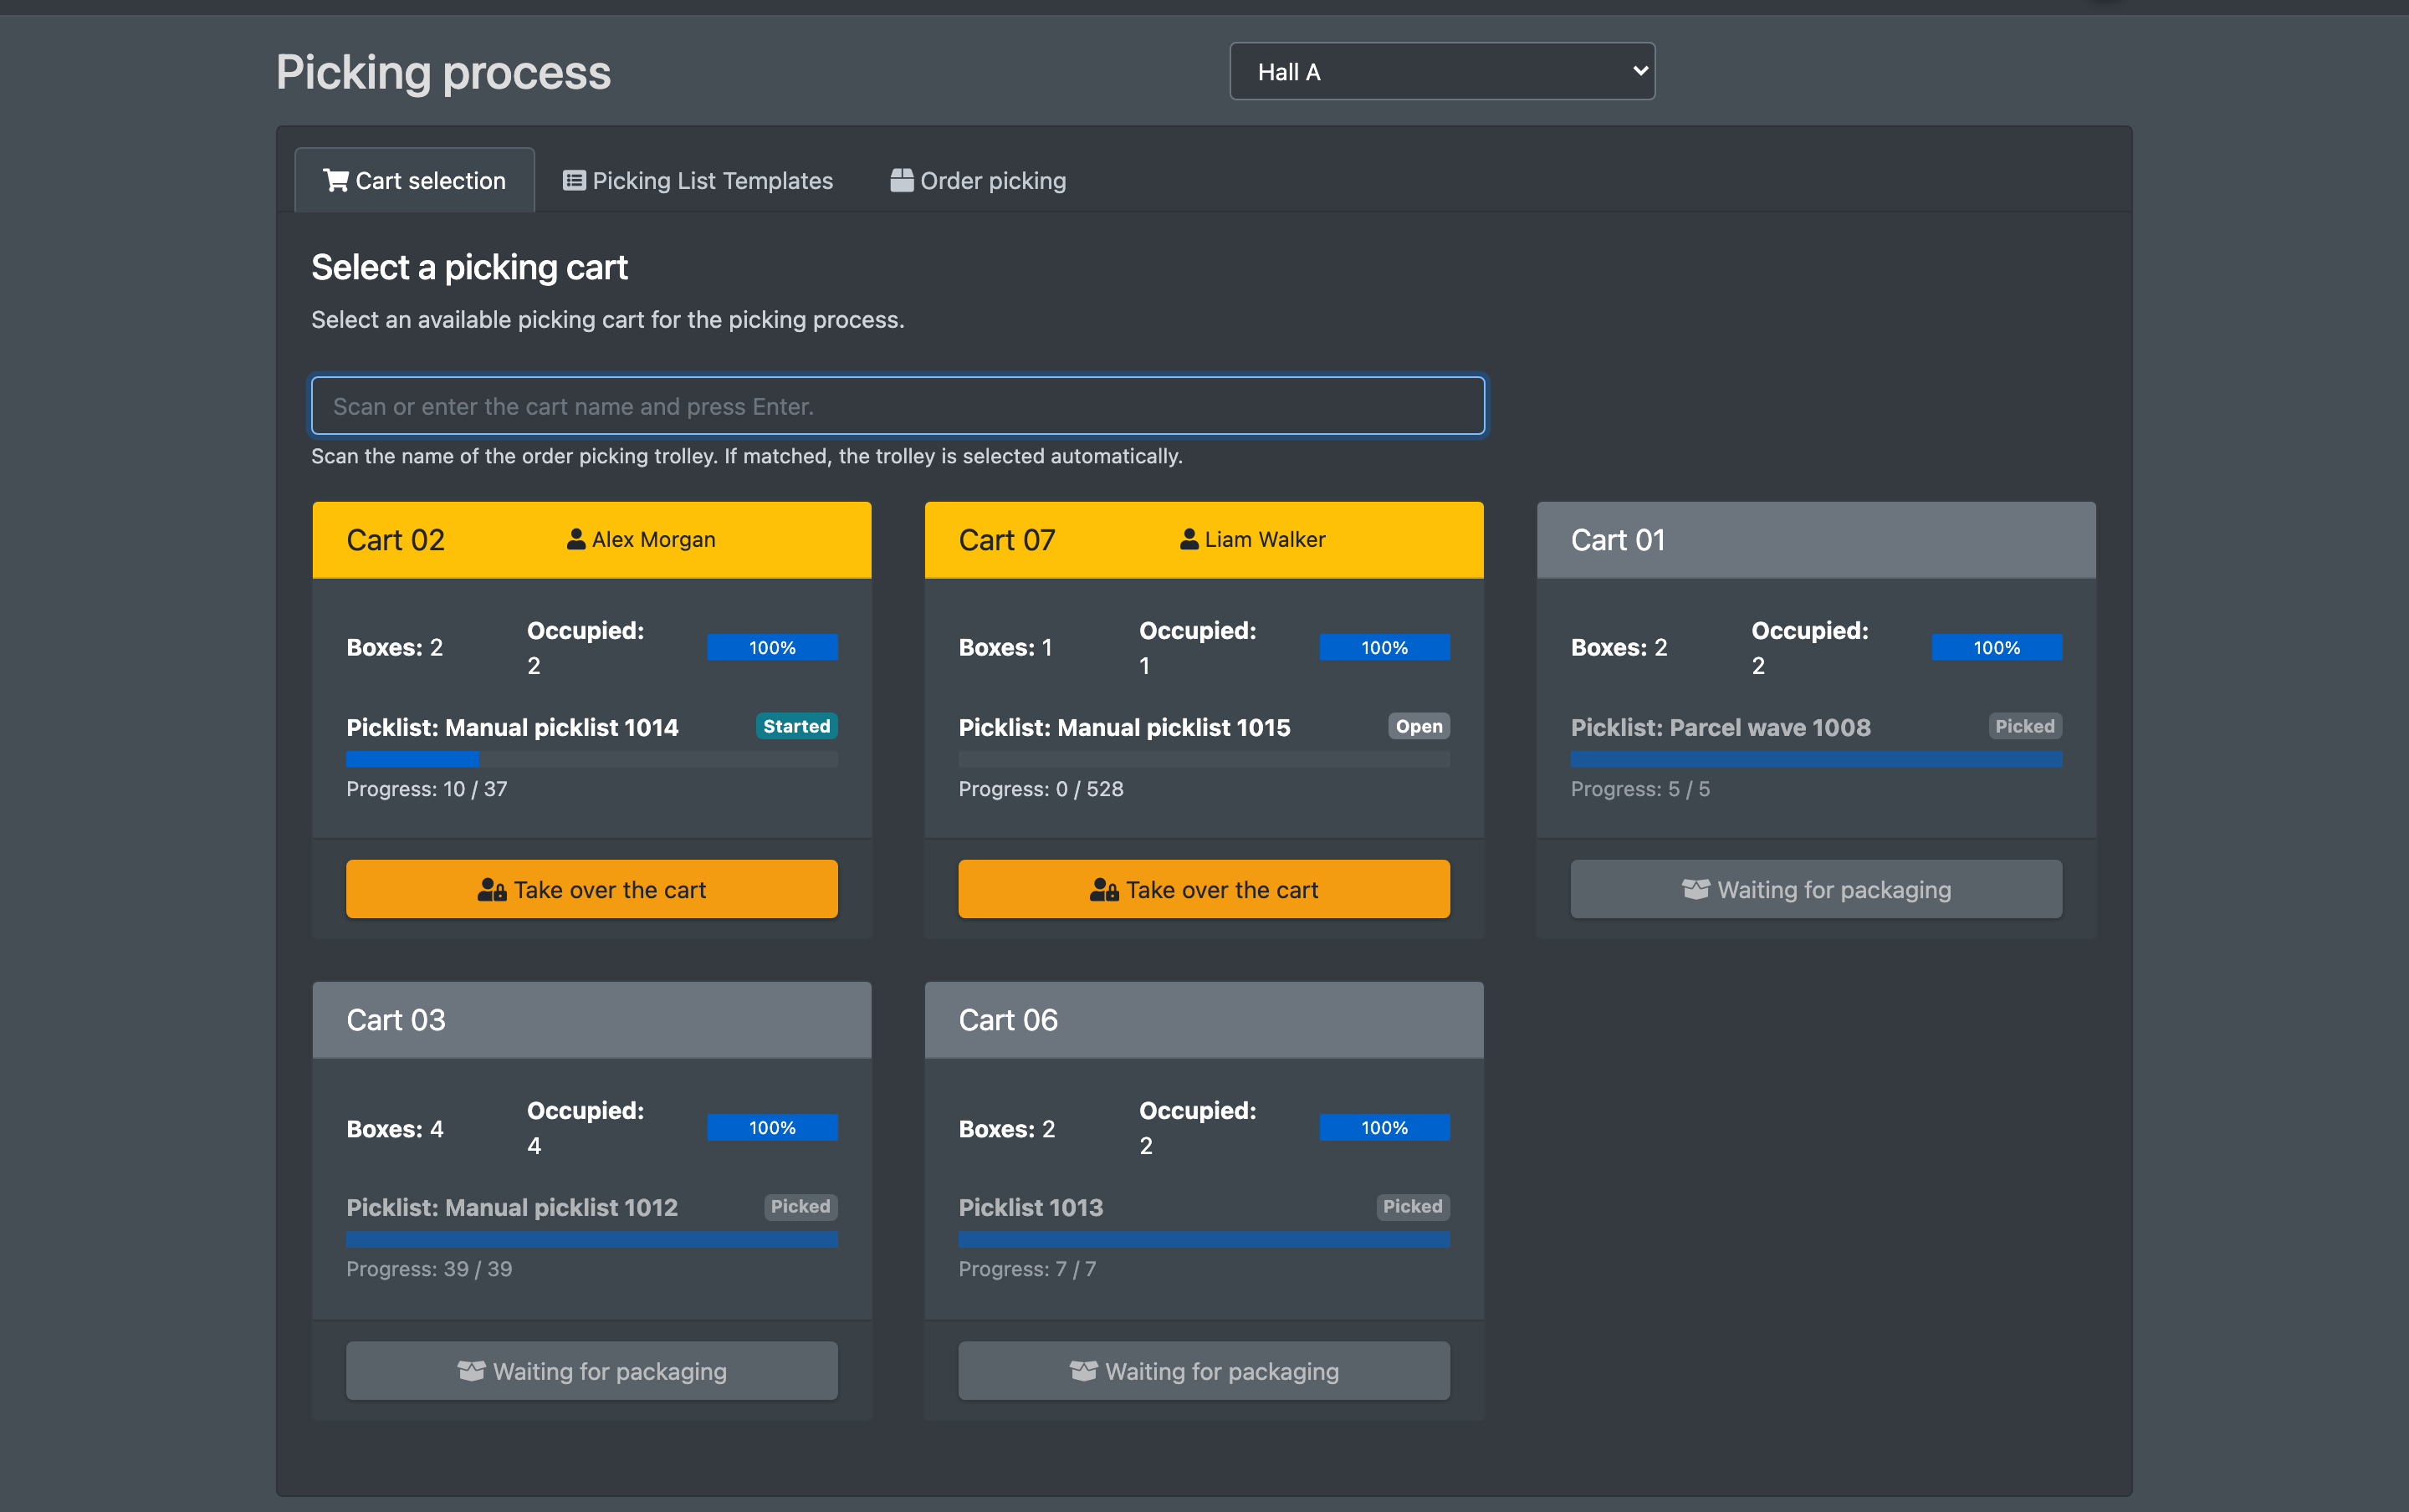Open the Picking List Templates tab
The width and height of the screenshot is (2409, 1512).
coord(698,181)
